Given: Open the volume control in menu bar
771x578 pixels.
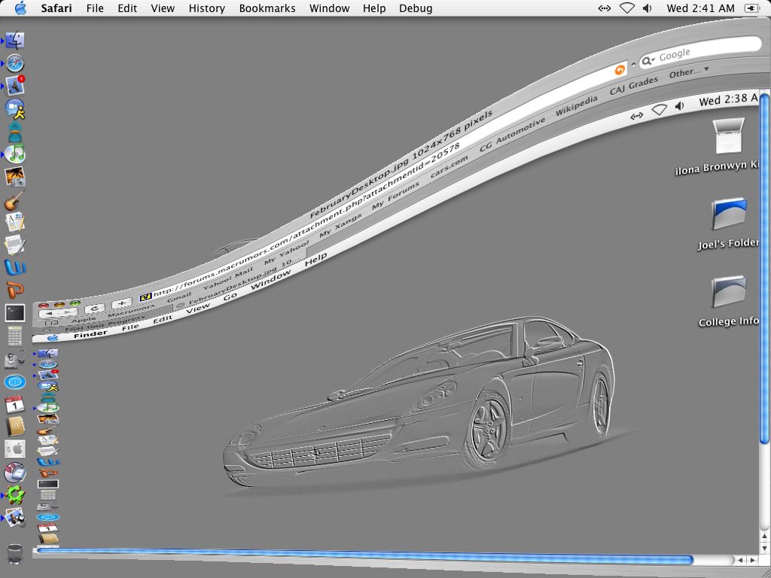Looking at the screenshot, I should [x=648, y=8].
